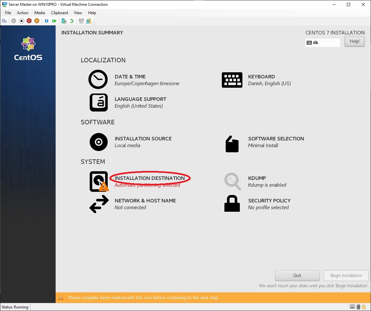Click the Checkpoint toolbar icon

64,21
